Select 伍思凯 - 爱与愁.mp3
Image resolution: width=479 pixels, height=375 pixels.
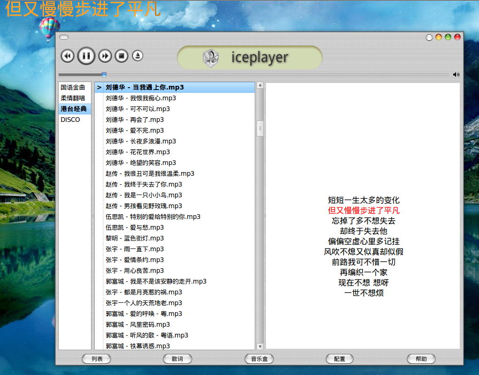point(175,228)
